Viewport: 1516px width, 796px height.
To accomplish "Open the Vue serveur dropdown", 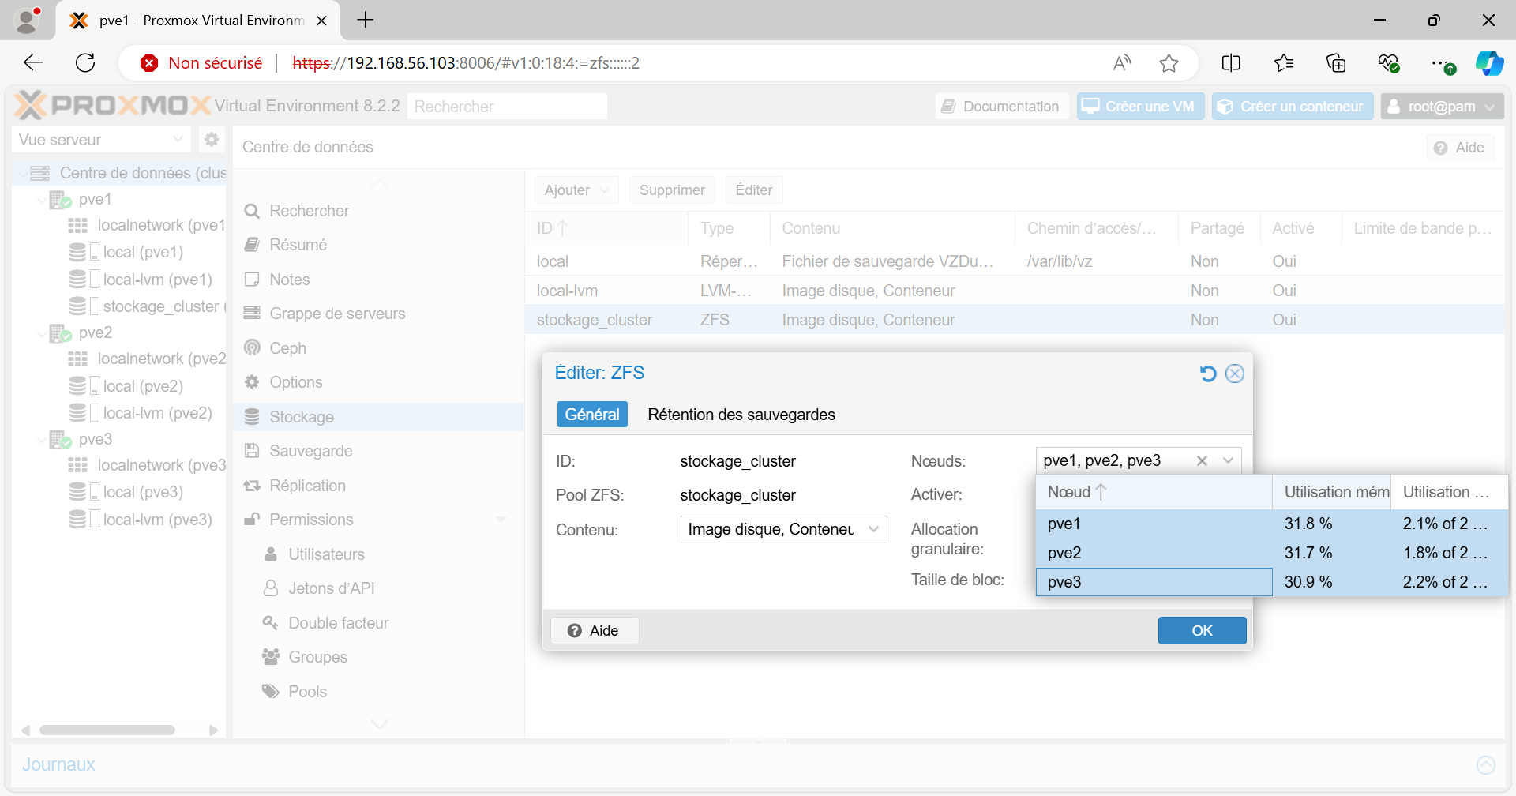I will tap(101, 140).
